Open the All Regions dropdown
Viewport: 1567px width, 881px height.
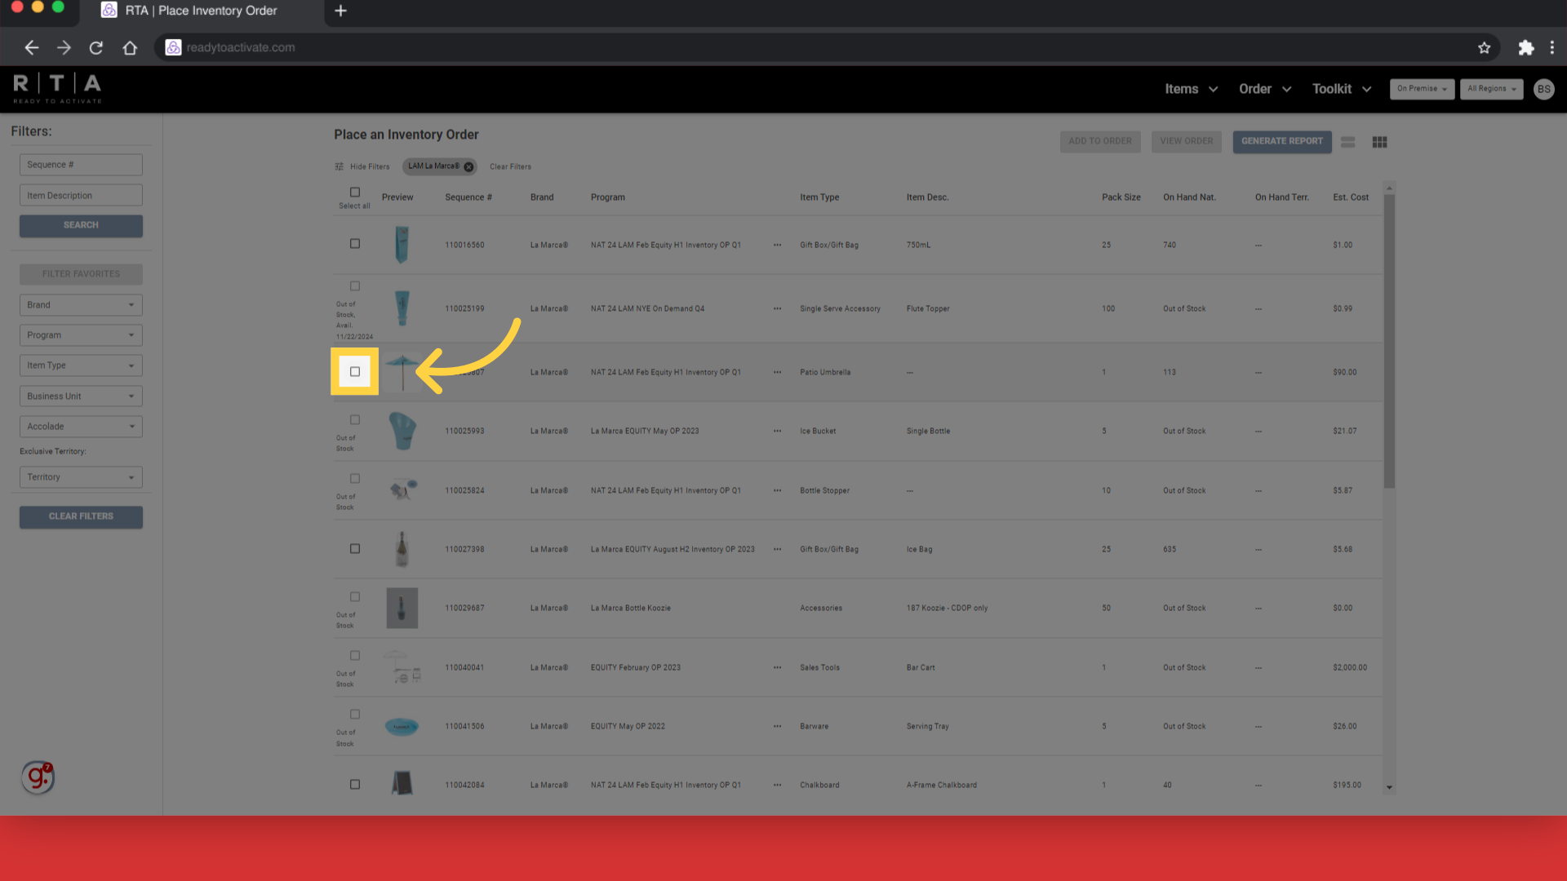coord(1491,89)
